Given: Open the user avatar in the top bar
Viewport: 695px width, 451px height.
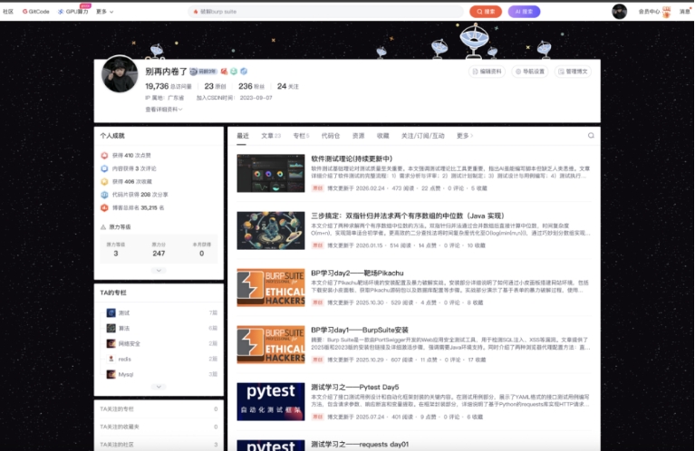Looking at the screenshot, I should point(619,12).
